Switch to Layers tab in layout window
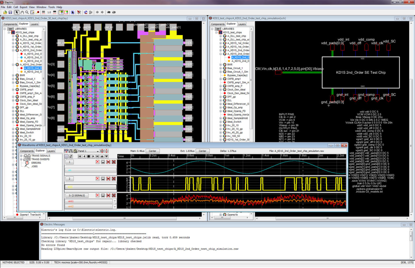 [34, 24]
